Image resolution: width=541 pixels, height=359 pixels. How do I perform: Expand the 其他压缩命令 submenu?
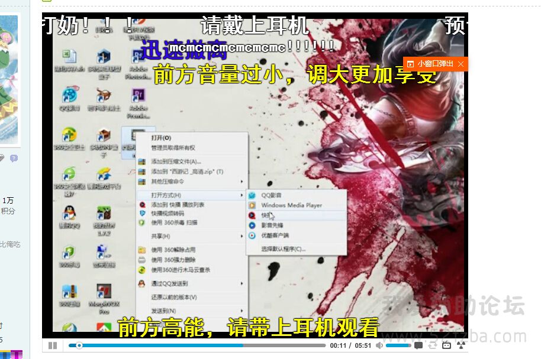[x=192, y=181]
